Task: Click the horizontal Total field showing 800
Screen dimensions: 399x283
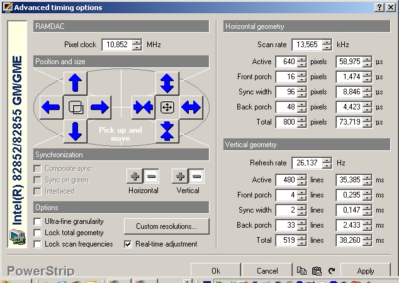Action: (x=286, y=122)
